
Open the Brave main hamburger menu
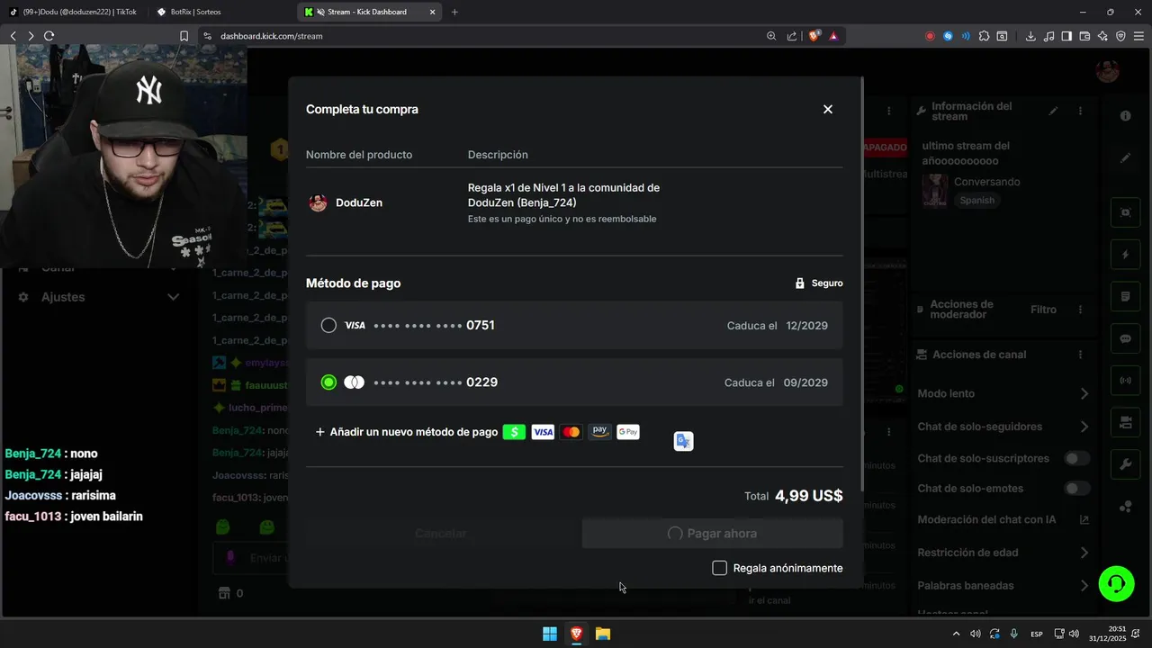point(1138,36)
